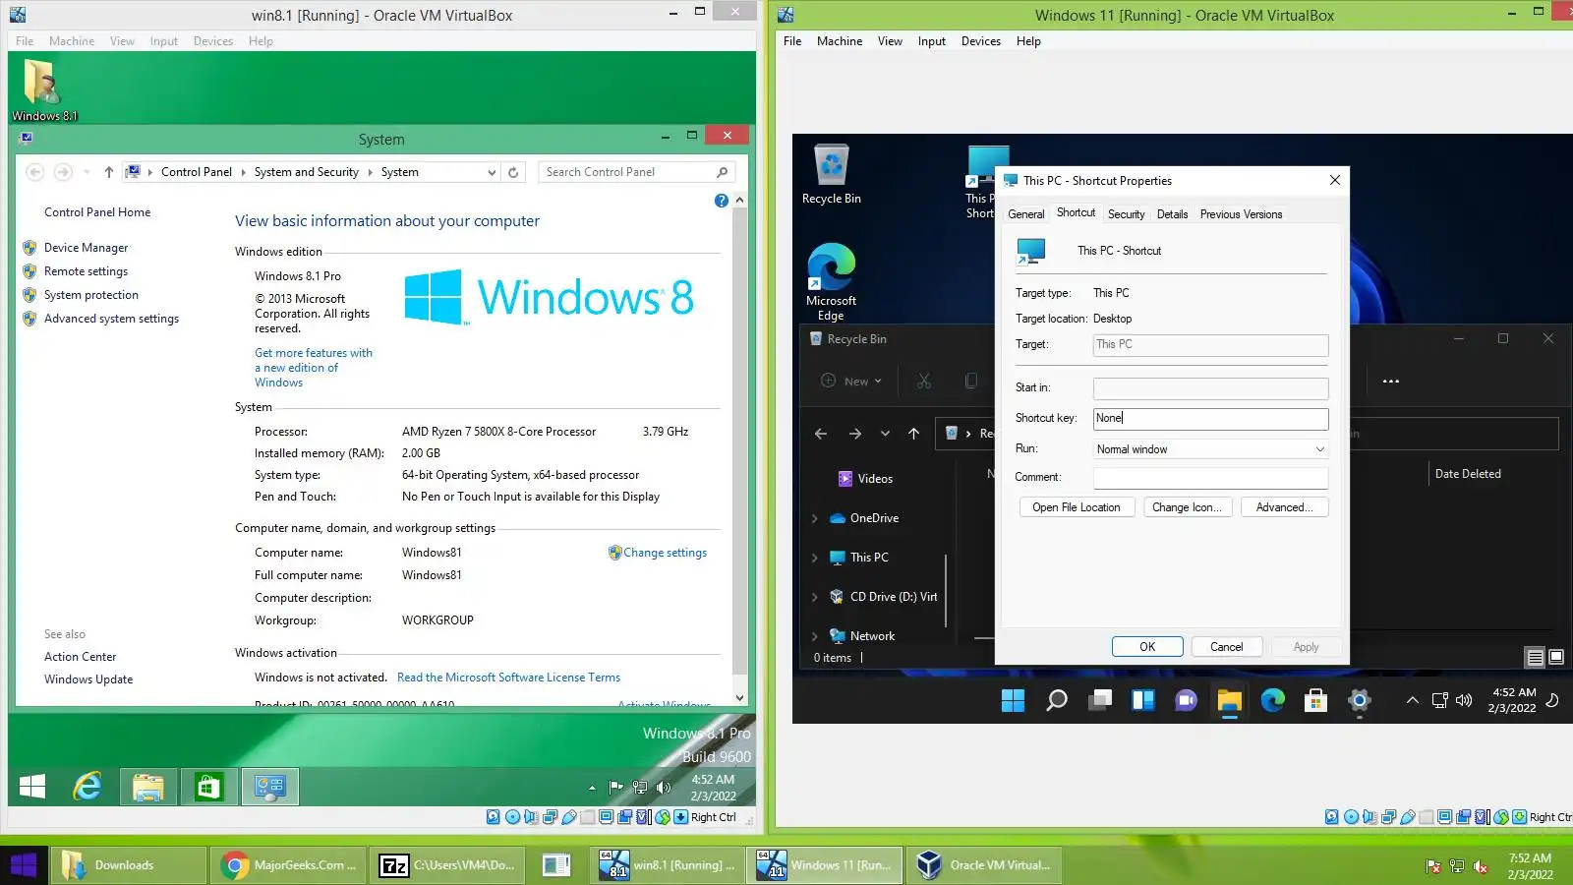Expand the CD Drive (D:) tree node

[815, 597]
